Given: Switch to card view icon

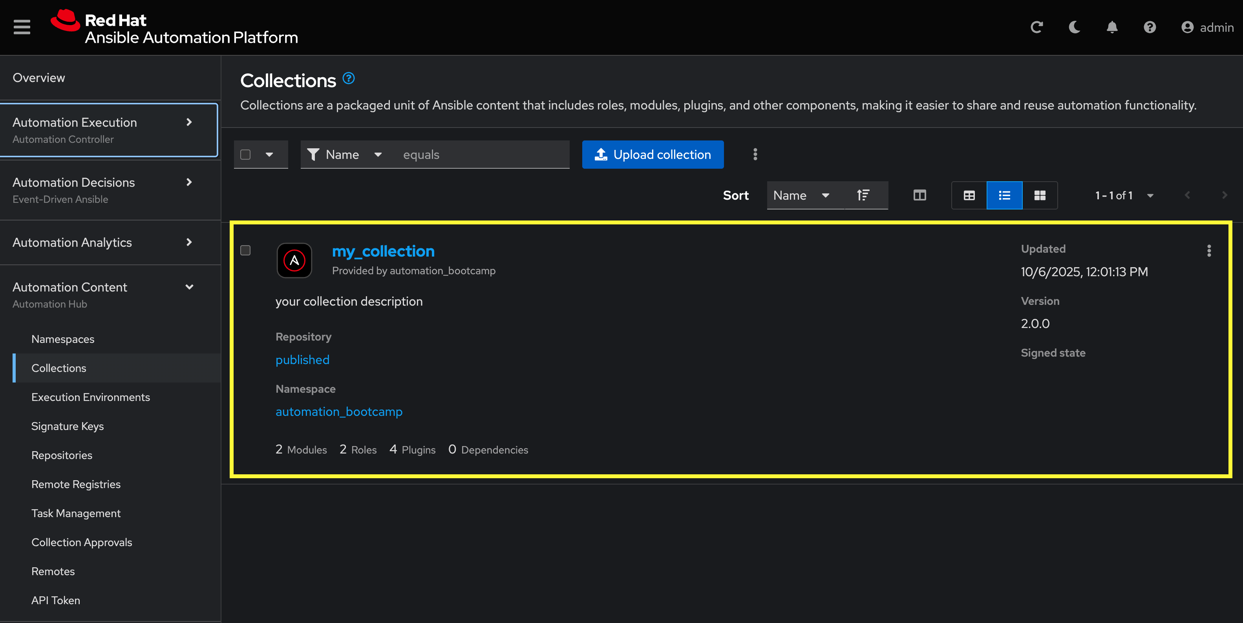Looking at the screenshot, I should pos(1039,195).
